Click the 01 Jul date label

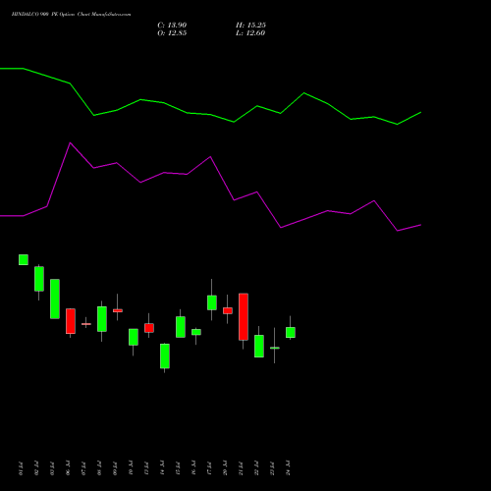(21, 468)
